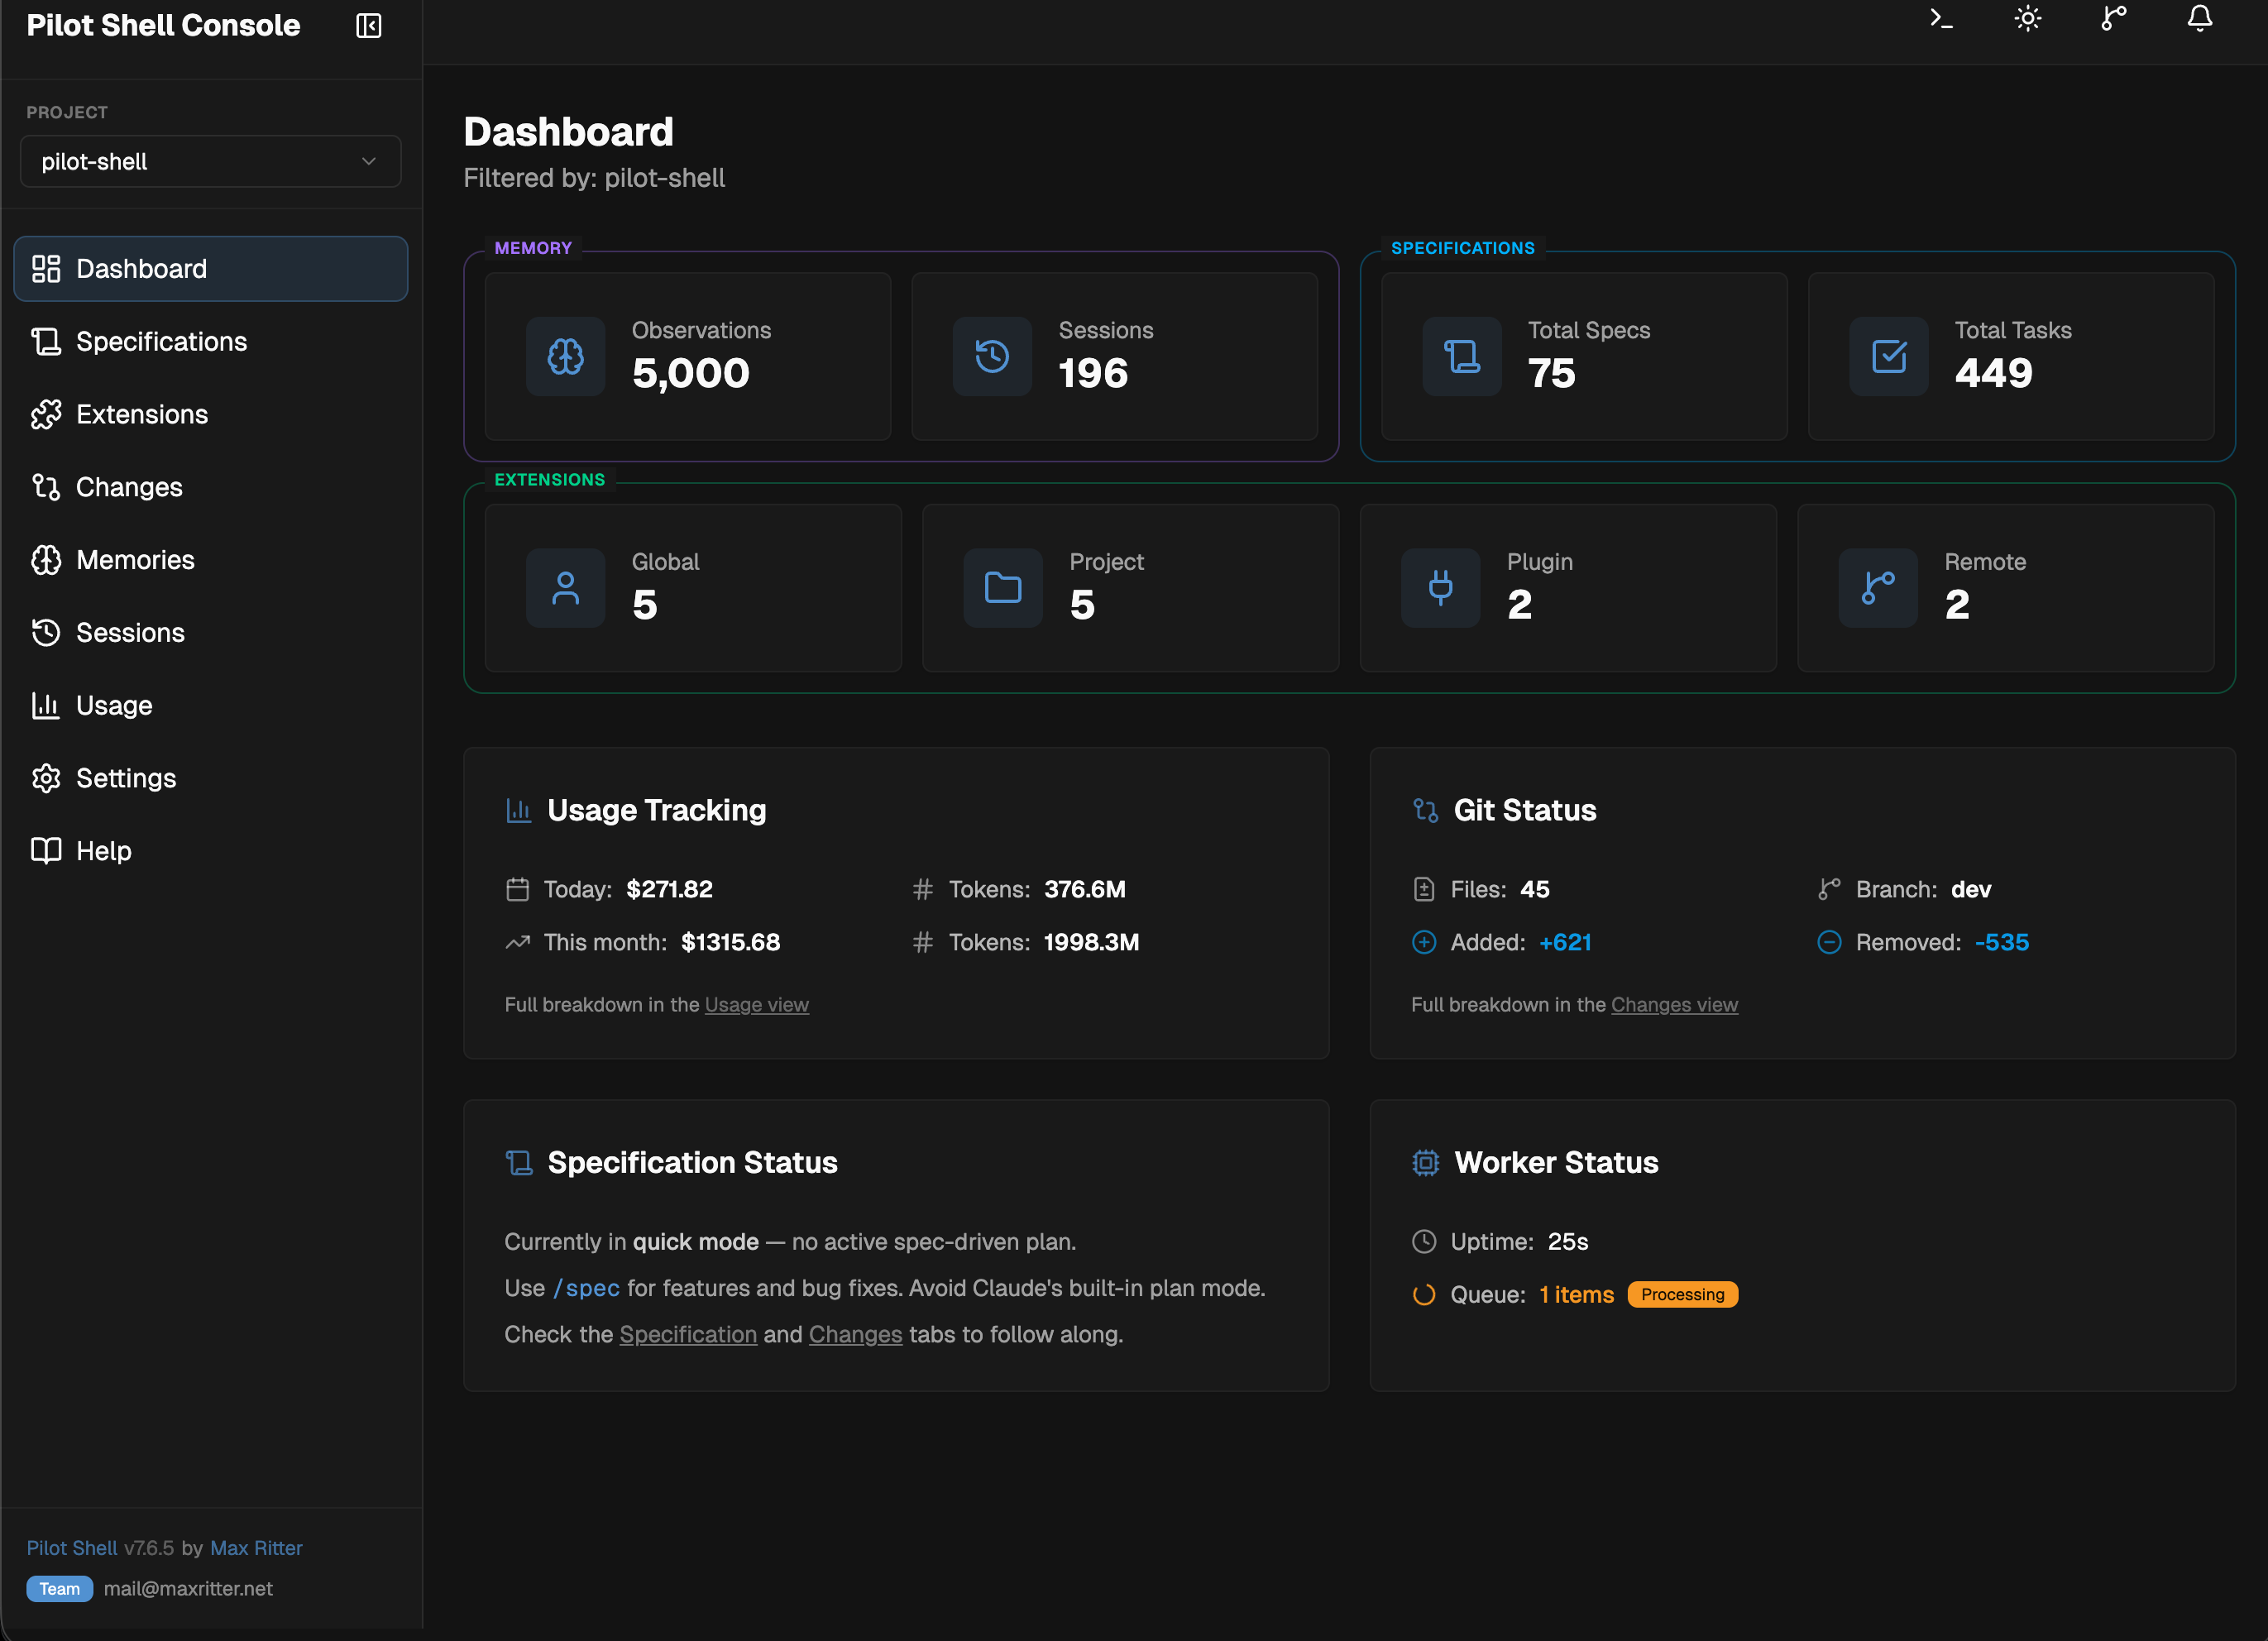Screen dimensions: 2268x1641
Task: Expand the Specifications section in the sidebar
Action: pos(161,341)
